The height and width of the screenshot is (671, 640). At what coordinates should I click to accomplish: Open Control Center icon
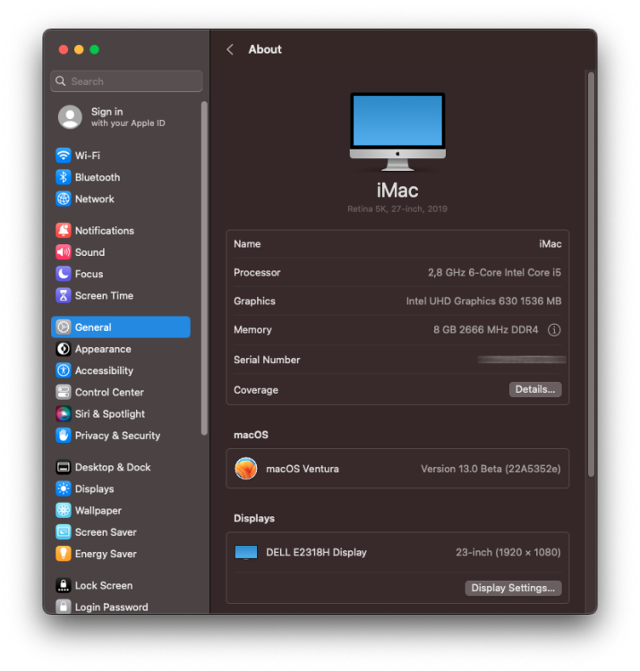[x=64, y=393]
